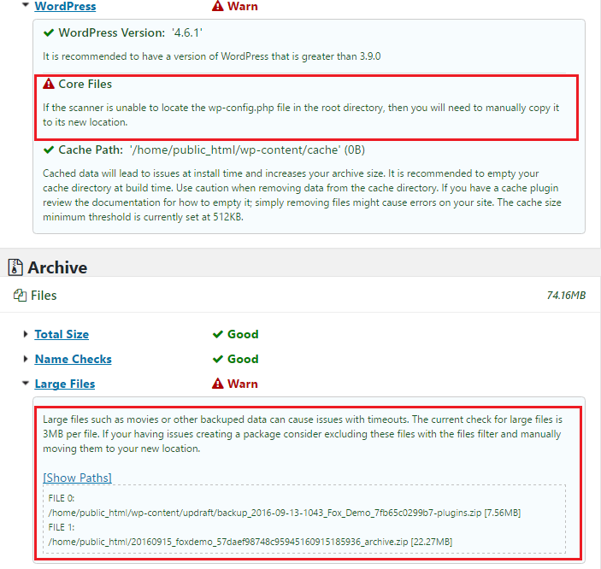Click the Name Checks Good checkmark icon
Viewport: 601px width, 569px height.
point(218,359)
